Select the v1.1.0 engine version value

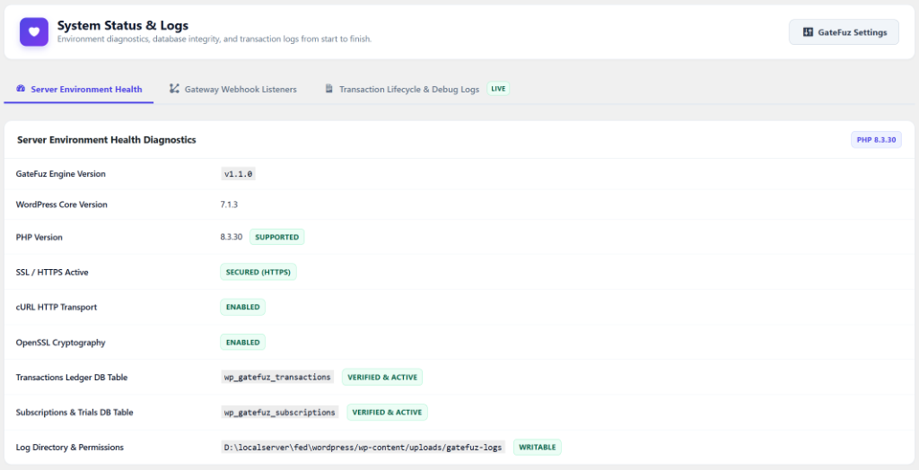pos(239,174)
